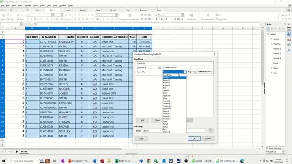Click Help in Conditional Formatting dialog
The width and height of the screenshot is (292, 164).
(141, 138)
